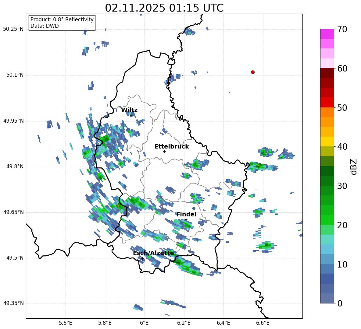Click the Ettelbruck station cross marker
Viewport: 361px width, 329px height.
pyautogui.click(x=164, y=152)
